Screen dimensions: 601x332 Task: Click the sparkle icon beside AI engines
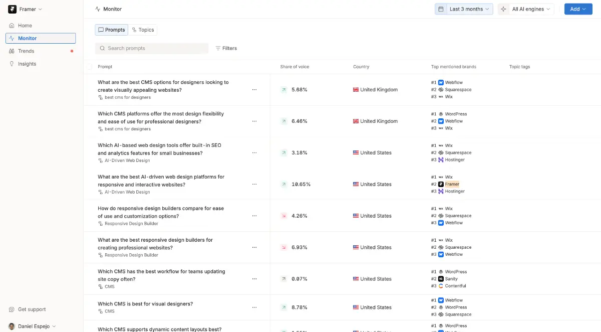point(503,9)
